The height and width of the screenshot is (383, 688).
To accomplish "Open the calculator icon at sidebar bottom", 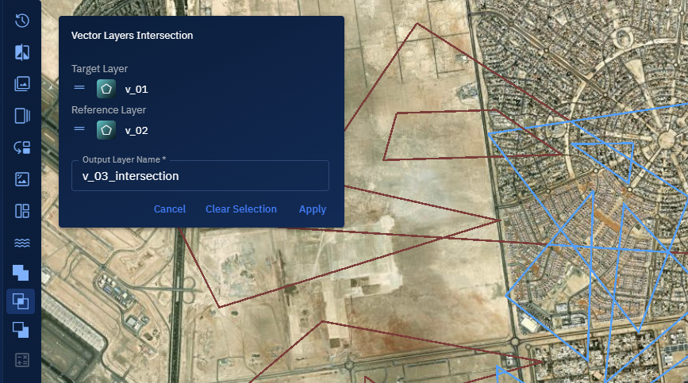I will click(21, 360).
